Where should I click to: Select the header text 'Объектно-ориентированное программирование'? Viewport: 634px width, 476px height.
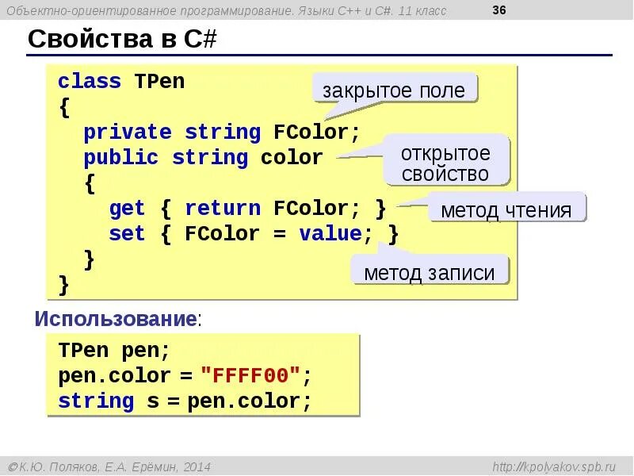point(150,11)
